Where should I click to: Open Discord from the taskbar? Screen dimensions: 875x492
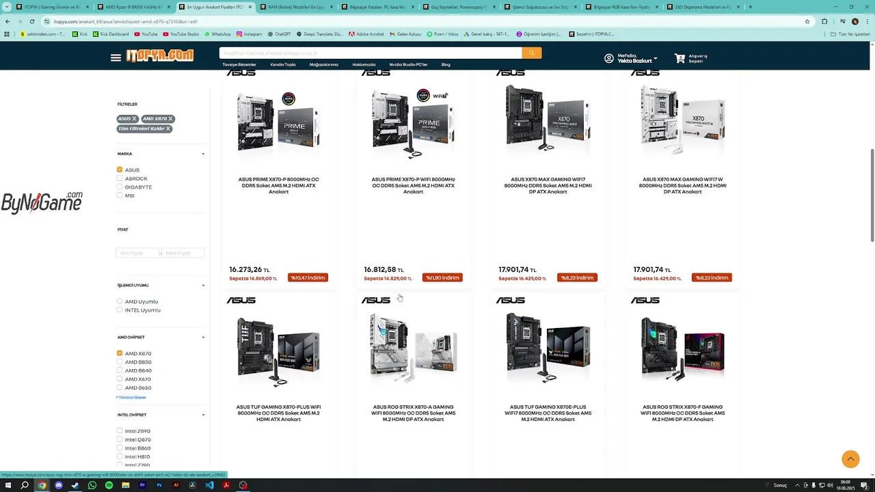tap(58, 485)
